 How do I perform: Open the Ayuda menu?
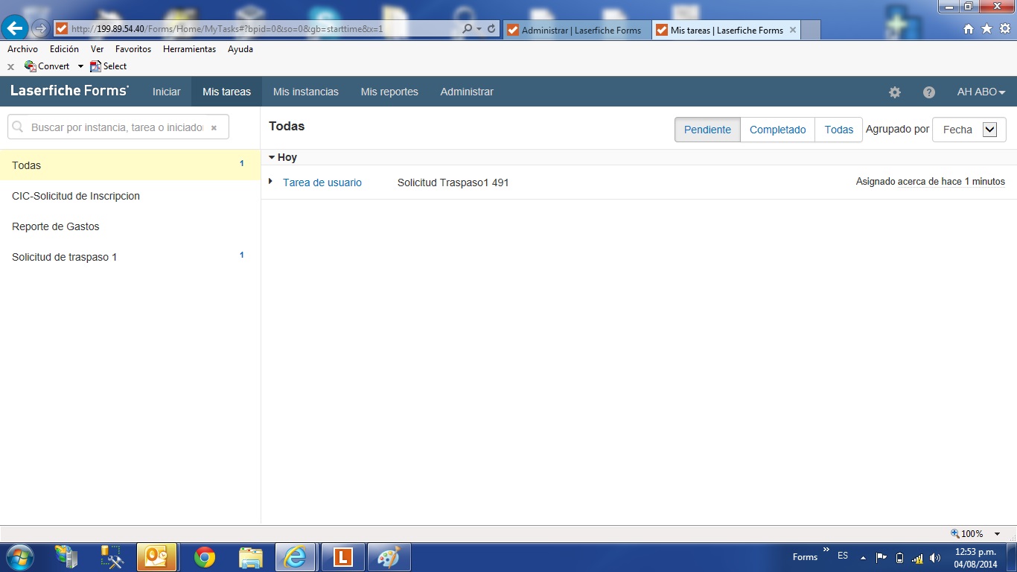point(240,49)
